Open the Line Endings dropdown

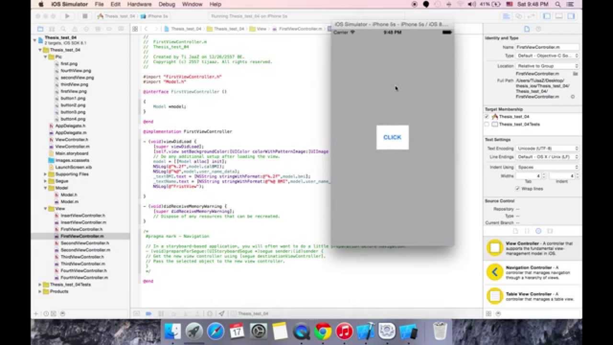point(547,157)
